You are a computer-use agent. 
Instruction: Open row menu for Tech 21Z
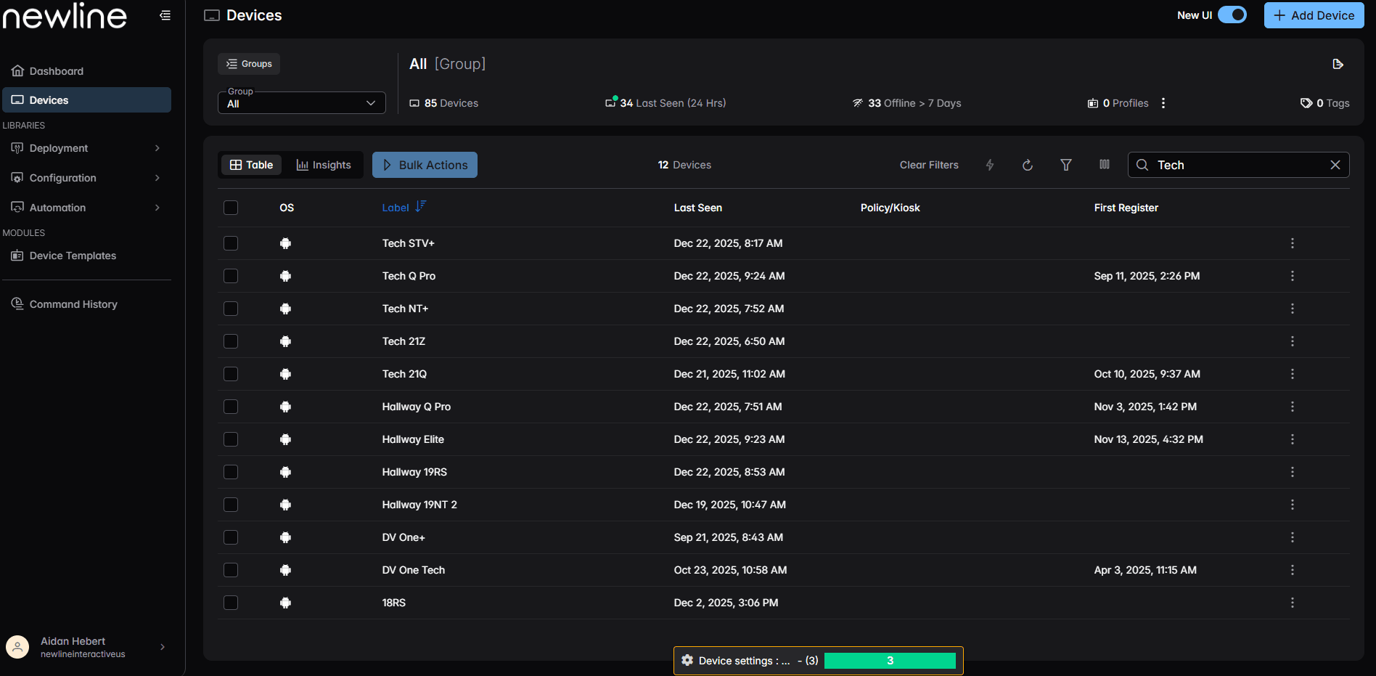coord(1293,341)
